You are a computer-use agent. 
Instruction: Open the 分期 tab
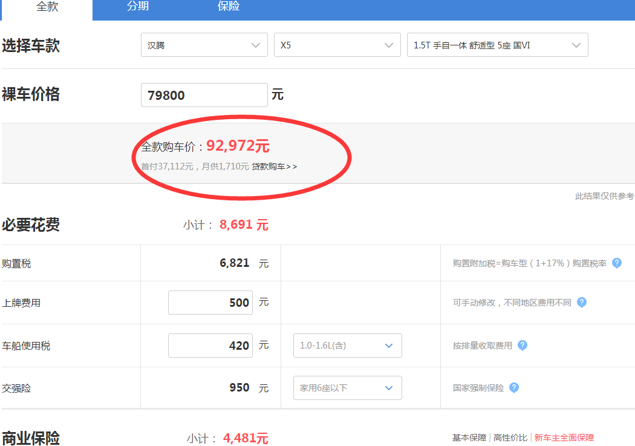(x=138, y=7)
